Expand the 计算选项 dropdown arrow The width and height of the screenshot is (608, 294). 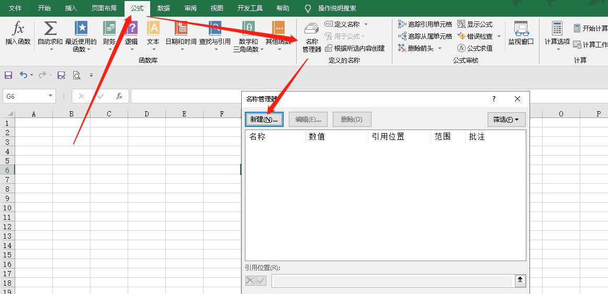(x=557, y=49)
